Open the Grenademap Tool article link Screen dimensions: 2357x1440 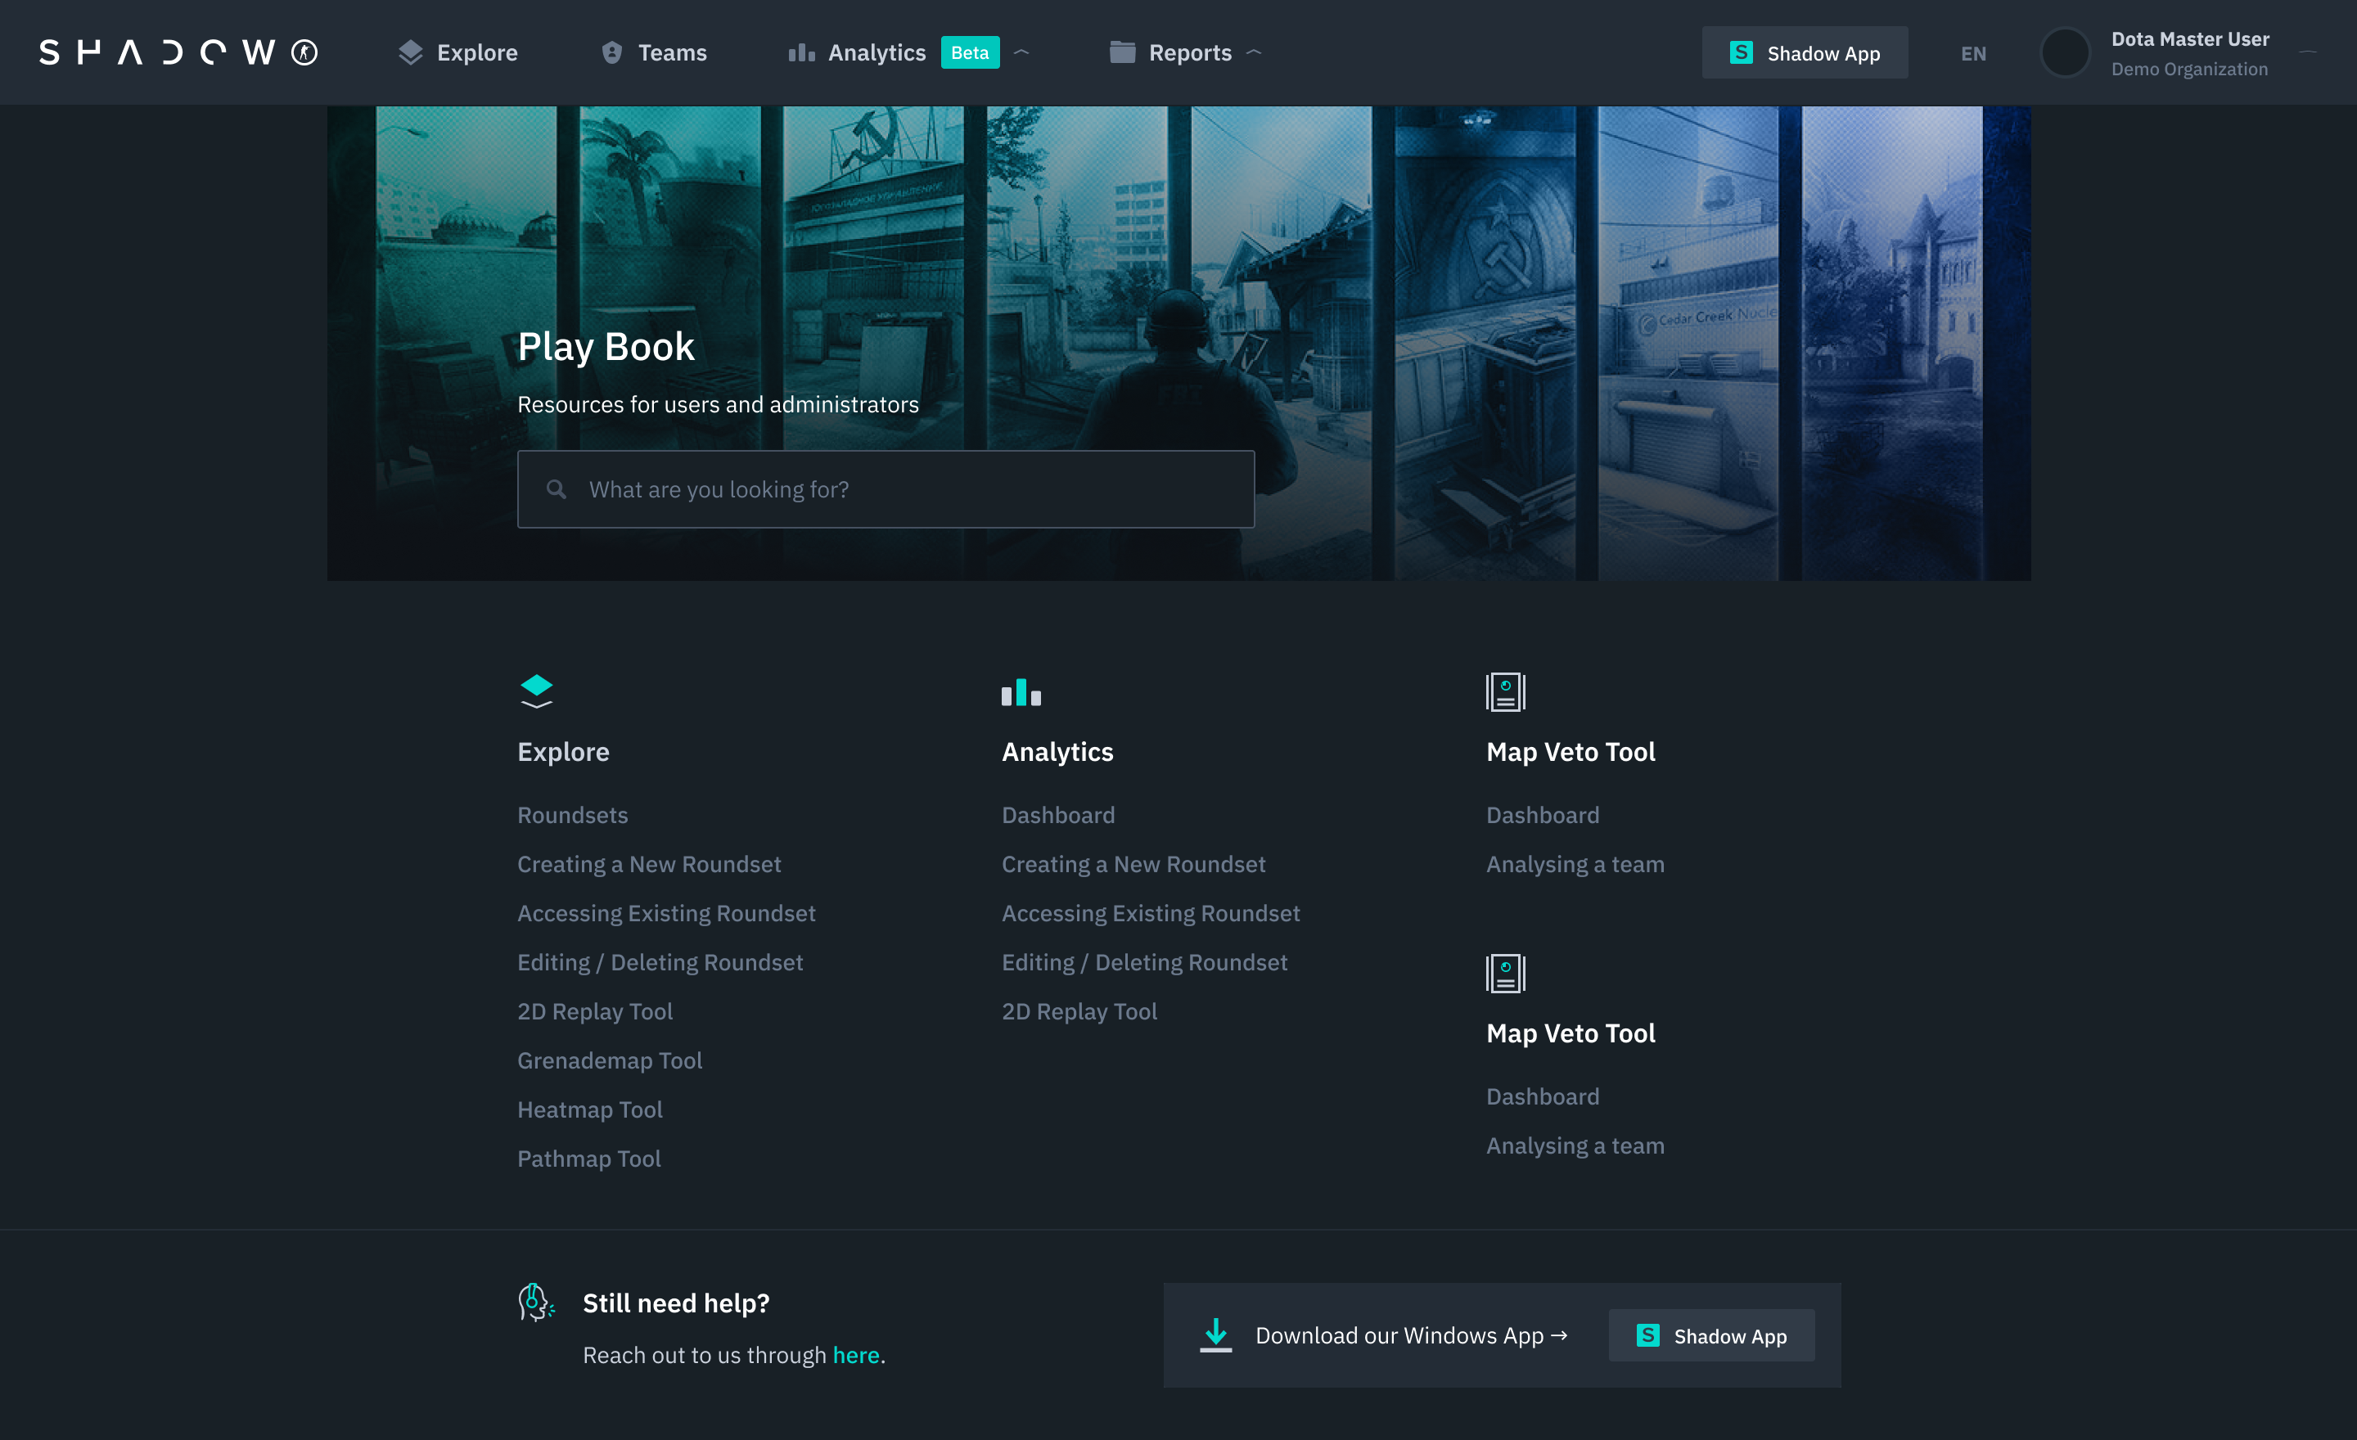click(610, 1060)
